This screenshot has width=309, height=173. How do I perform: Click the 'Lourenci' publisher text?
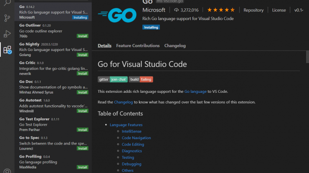pyautogui.click(x=26, y=148)
